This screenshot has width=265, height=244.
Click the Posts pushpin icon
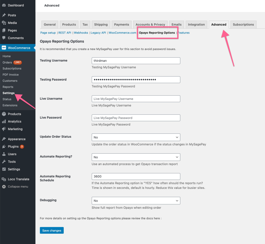click(x=4, y=15)
